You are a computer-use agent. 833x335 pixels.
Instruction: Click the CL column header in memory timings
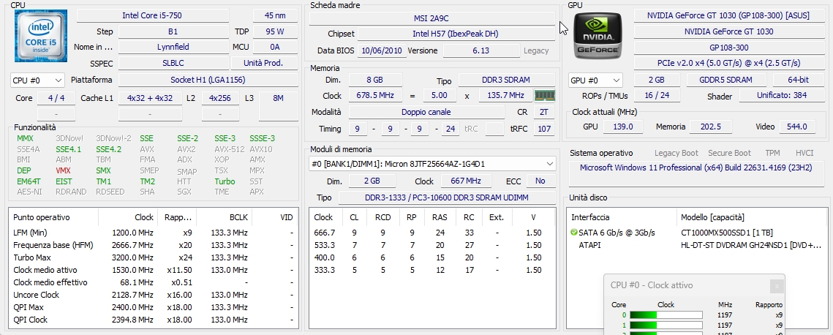[x=354, y=218]
